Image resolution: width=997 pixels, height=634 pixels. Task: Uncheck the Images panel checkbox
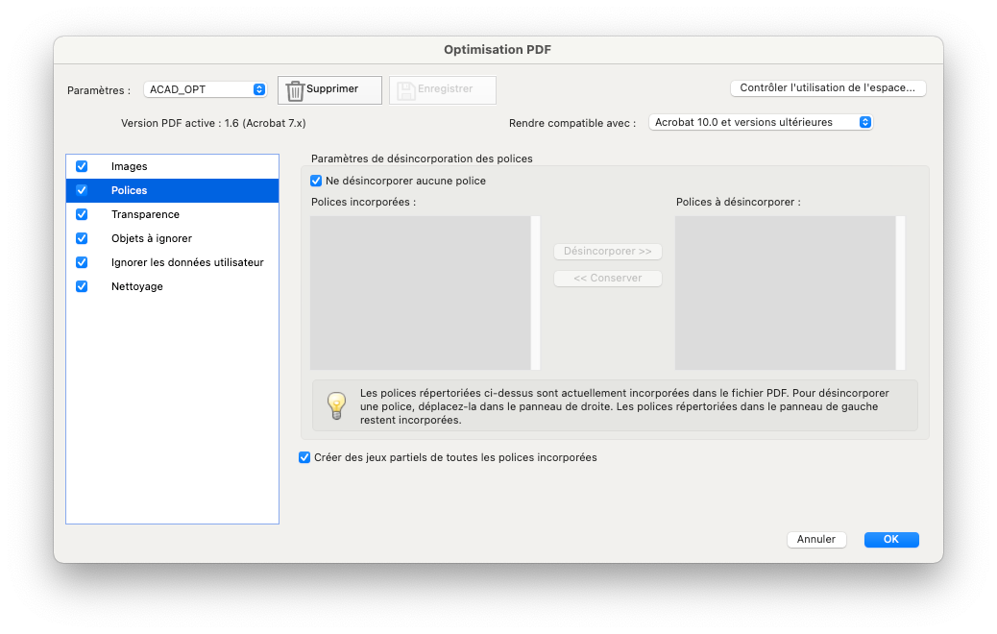coord(82,166)
